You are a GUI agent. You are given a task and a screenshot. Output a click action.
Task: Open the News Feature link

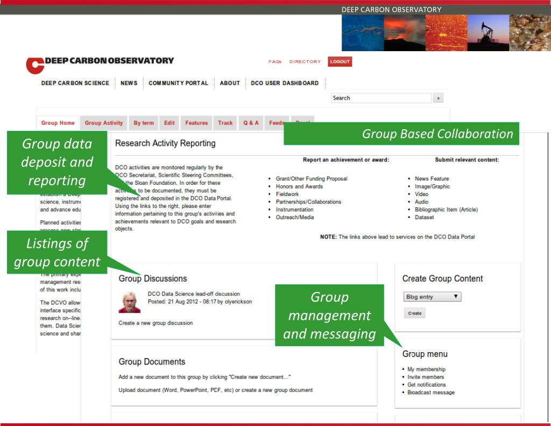[x=432, y=179]
